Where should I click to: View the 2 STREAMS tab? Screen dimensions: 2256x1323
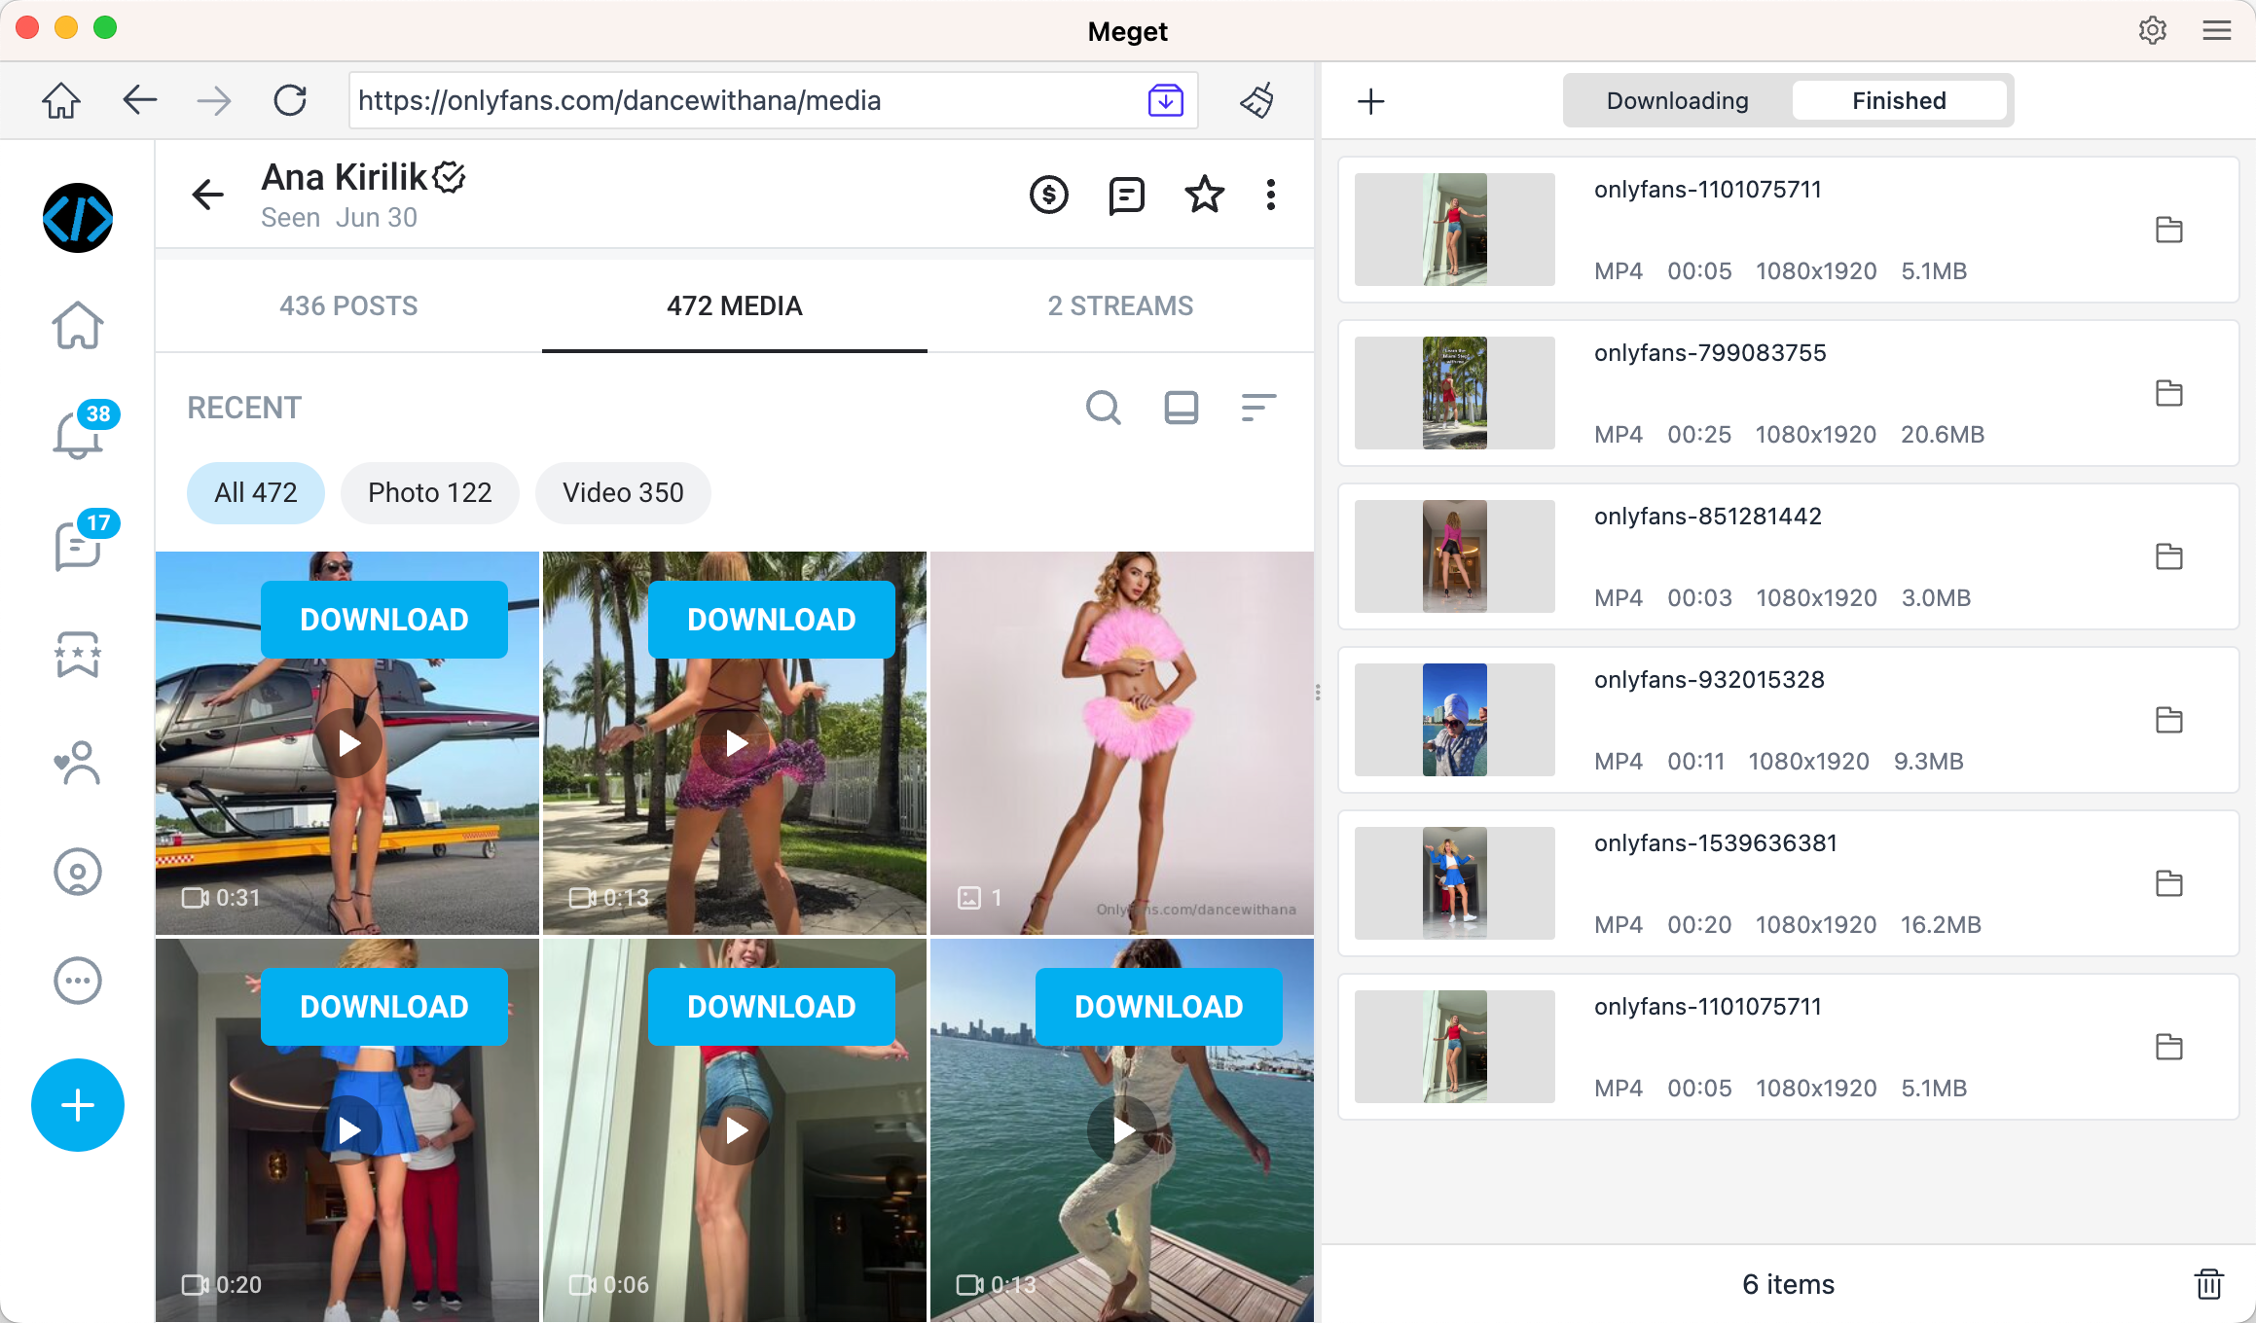1120,305
